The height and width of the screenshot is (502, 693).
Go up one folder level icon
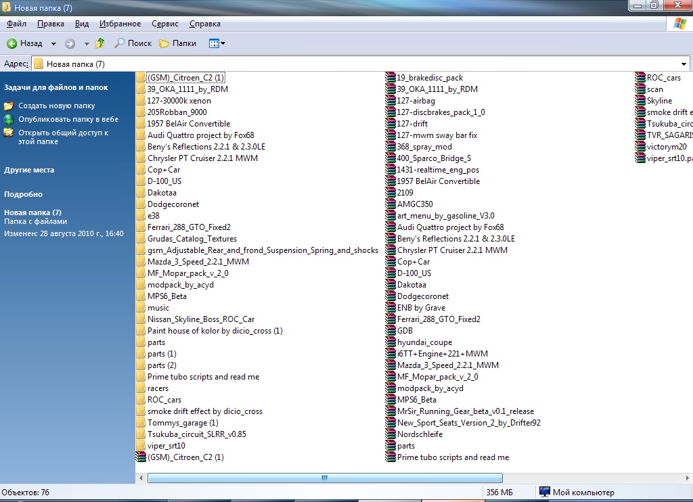click(x=100, y=43)
